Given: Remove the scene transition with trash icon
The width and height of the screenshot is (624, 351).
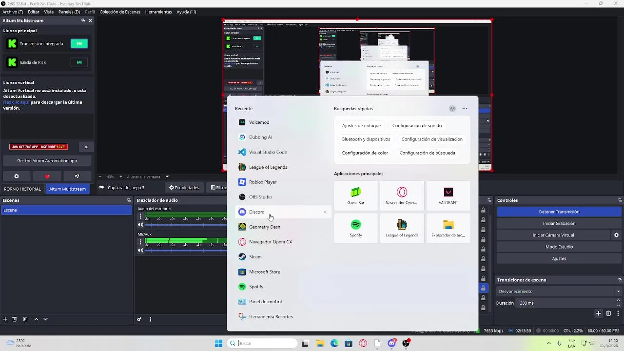Looking at the screenshot, I should 608,313.
